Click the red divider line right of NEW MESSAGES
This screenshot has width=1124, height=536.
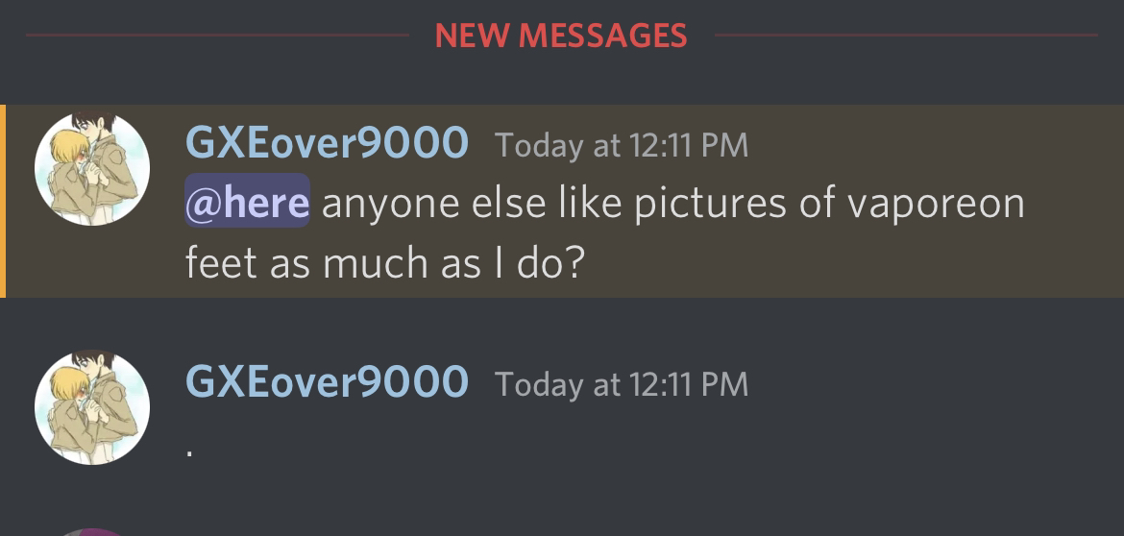coord(906,35)
